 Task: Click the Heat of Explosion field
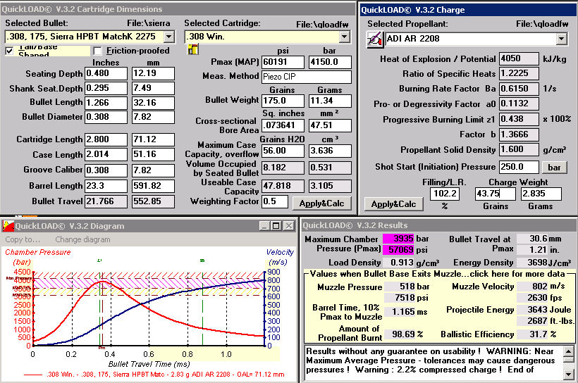point(519,59)
